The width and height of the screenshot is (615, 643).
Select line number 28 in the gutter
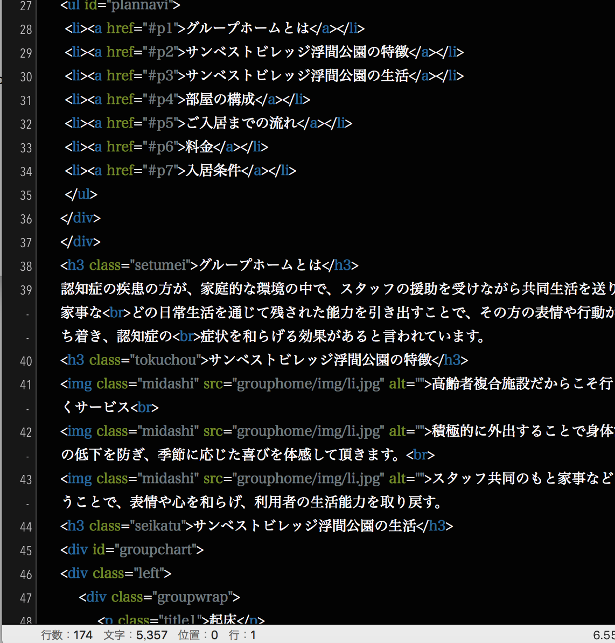[x=26, y=30]
